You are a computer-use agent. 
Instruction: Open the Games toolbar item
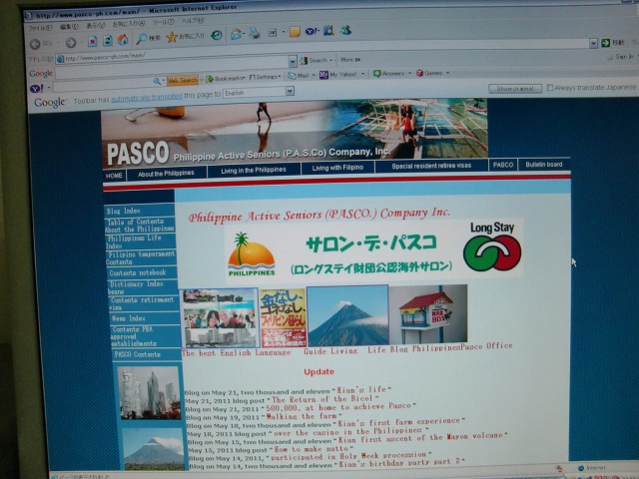(x=429, y=73)
